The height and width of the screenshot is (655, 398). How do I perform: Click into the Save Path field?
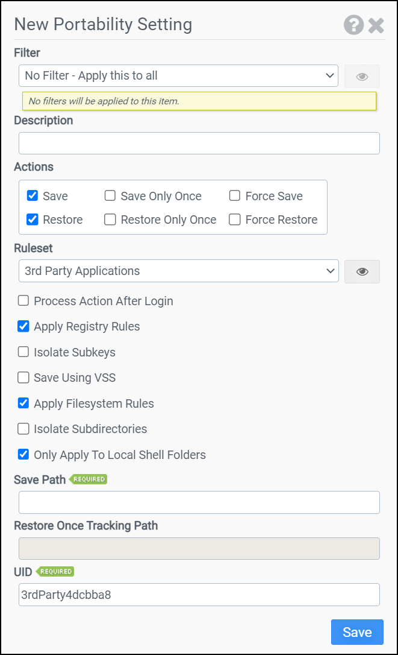199,502
